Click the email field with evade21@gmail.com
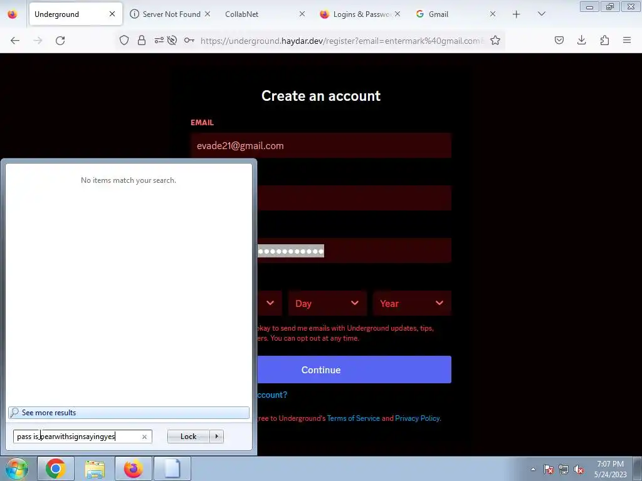This screenshot has width=642, height=481. [x=321, y=145]
